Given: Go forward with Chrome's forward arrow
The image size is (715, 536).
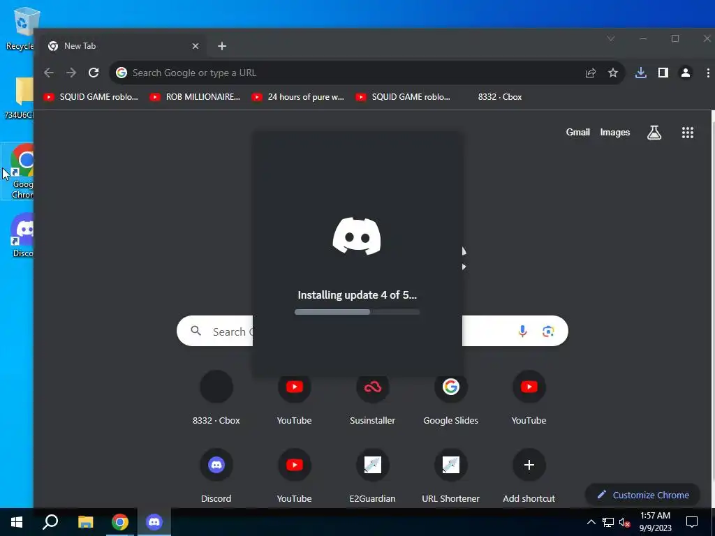Looking at the screenshot, I should [x=71, y=73].
